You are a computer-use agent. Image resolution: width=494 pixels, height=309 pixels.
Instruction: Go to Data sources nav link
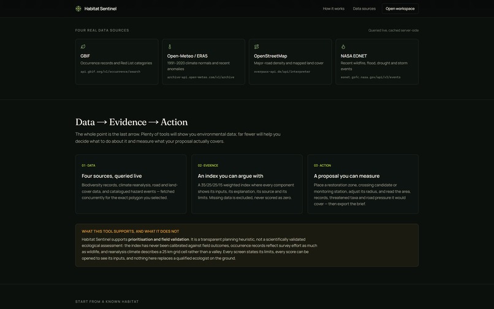[x=364, y=9]
